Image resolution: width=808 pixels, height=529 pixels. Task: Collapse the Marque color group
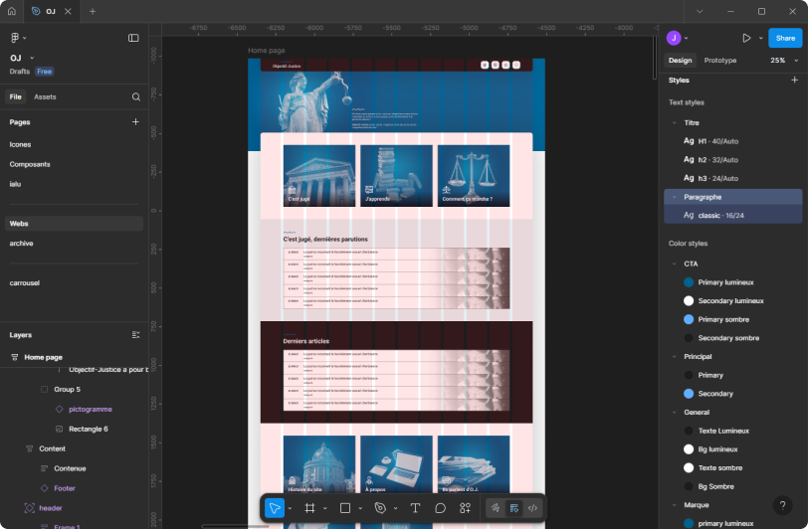tap(674, 505)
